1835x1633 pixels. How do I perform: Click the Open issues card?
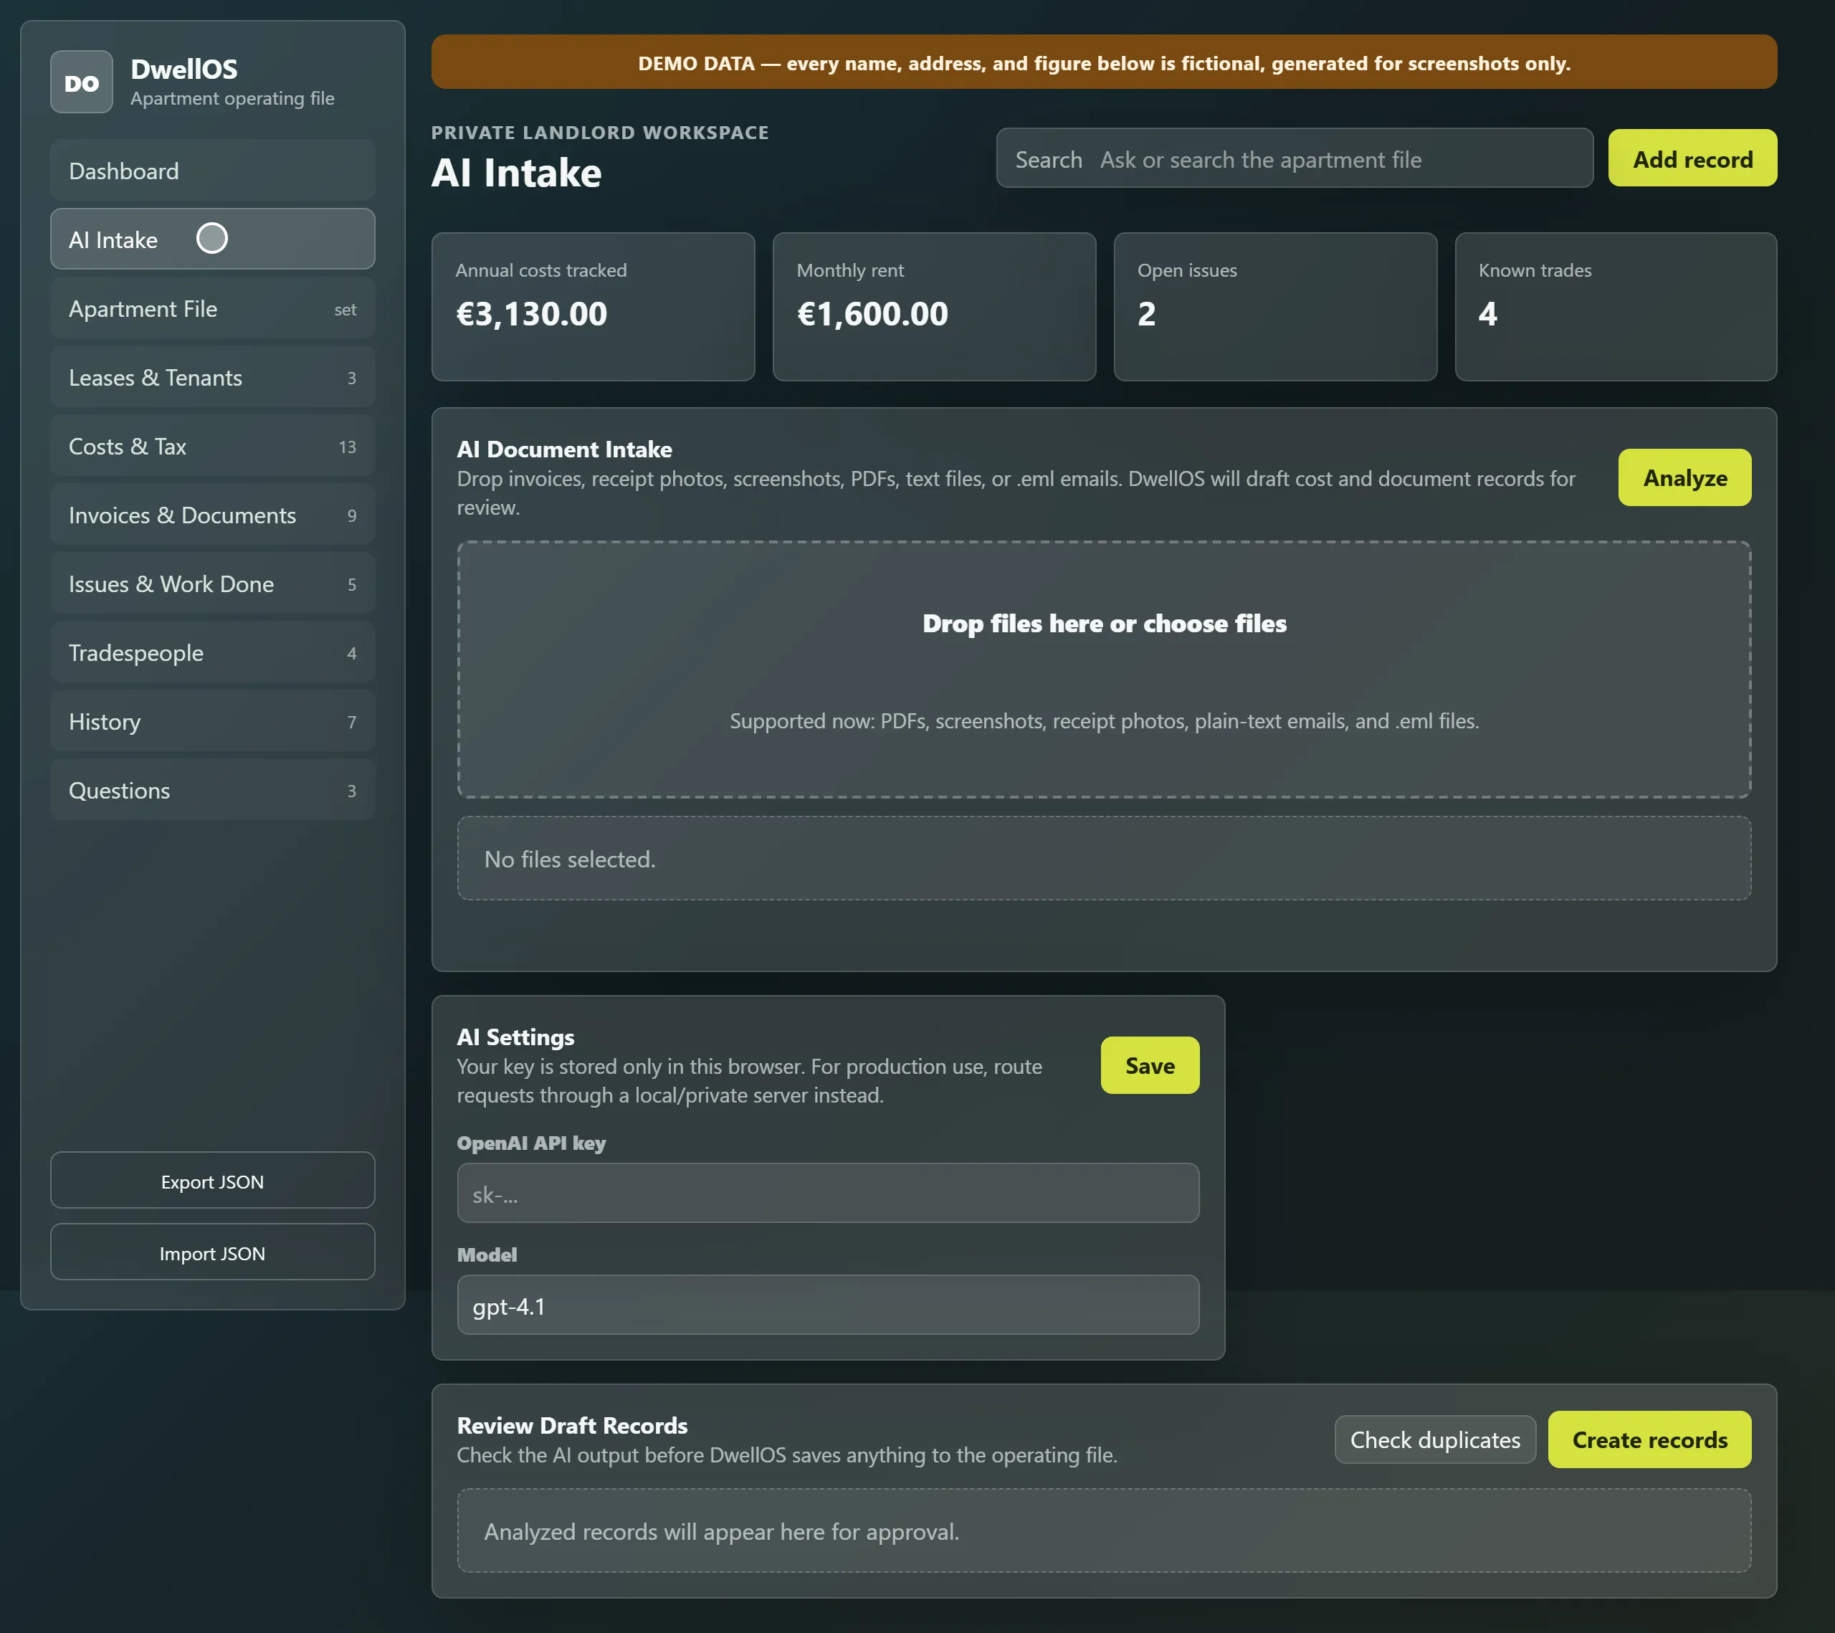click(x=1274, y=307)
